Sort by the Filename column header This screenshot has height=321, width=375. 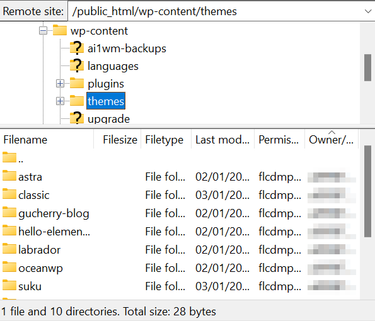(47, 140)
